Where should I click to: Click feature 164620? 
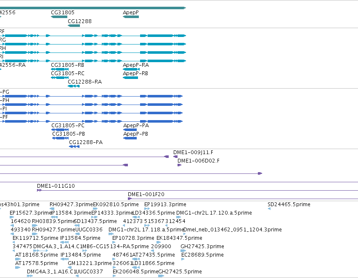point(21,221)
